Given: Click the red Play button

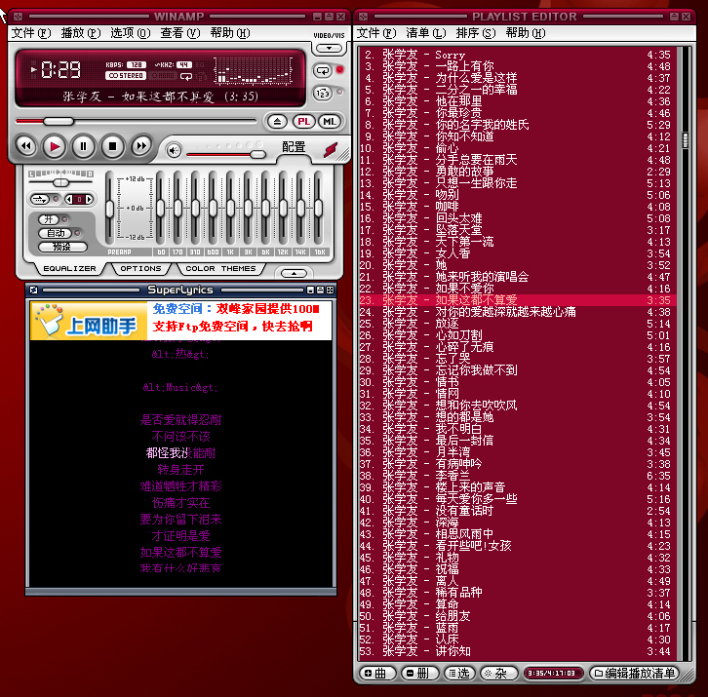Looking at the screenshot, I should [55, 146].
